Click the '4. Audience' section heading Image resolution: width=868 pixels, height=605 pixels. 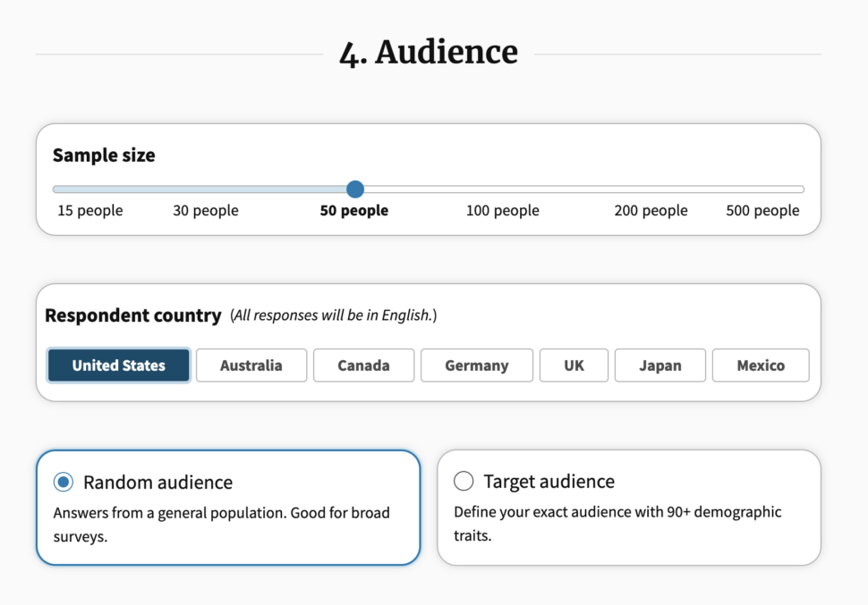(x=429, y=53)
